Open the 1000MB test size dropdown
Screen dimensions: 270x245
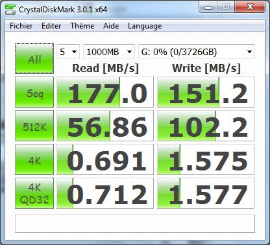click(x=109, y=52)
